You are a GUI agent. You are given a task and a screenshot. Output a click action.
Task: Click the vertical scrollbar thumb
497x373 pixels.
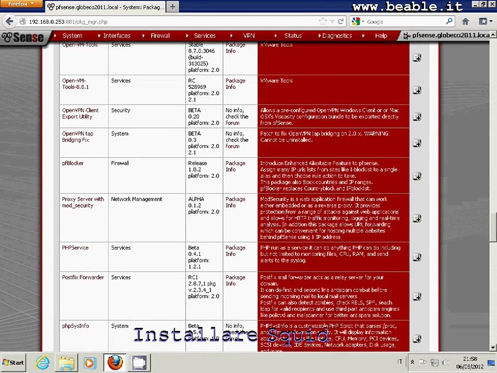point(493,227)
